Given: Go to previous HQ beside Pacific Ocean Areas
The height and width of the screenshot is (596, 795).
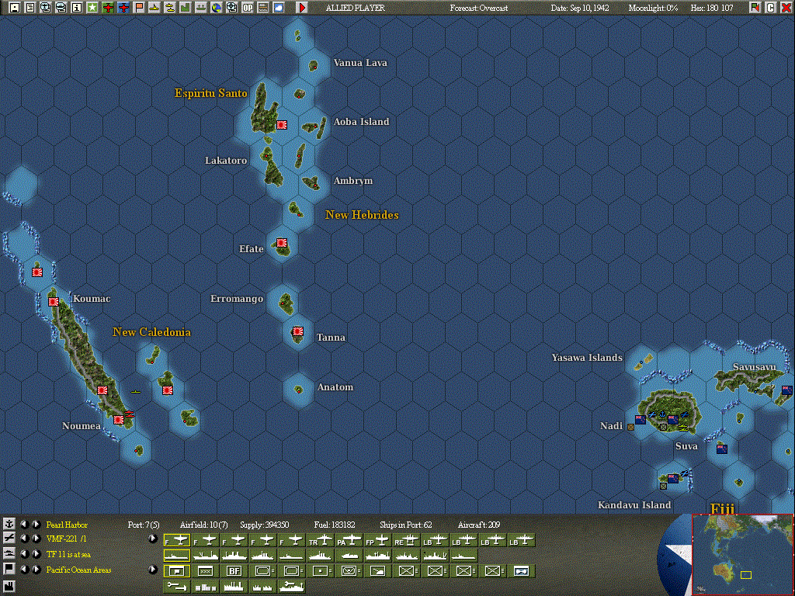Looking at the screenshot, I should 24,570.
